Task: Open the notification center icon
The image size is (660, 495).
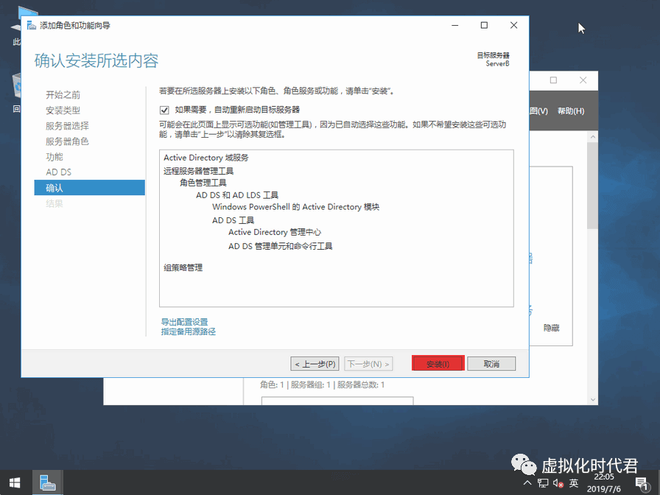Action: tap(642, 483)
